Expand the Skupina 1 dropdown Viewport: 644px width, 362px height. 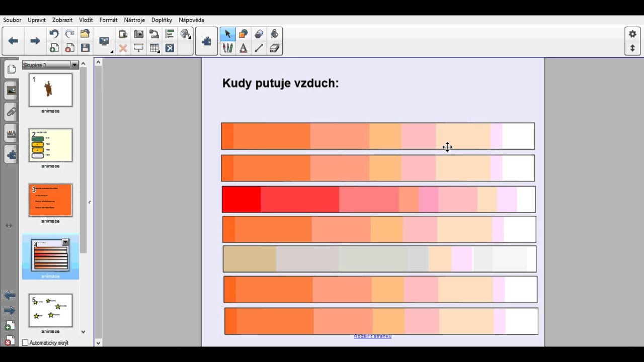[x=74, y=65]
